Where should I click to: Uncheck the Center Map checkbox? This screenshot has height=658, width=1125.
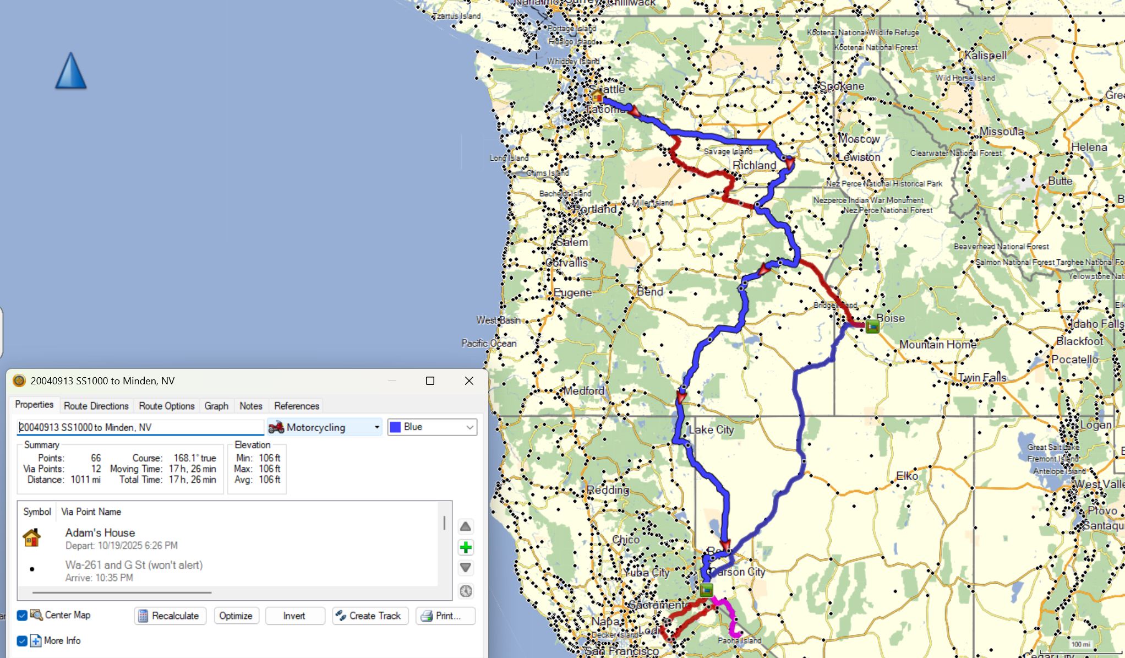[x=22, y=616]
